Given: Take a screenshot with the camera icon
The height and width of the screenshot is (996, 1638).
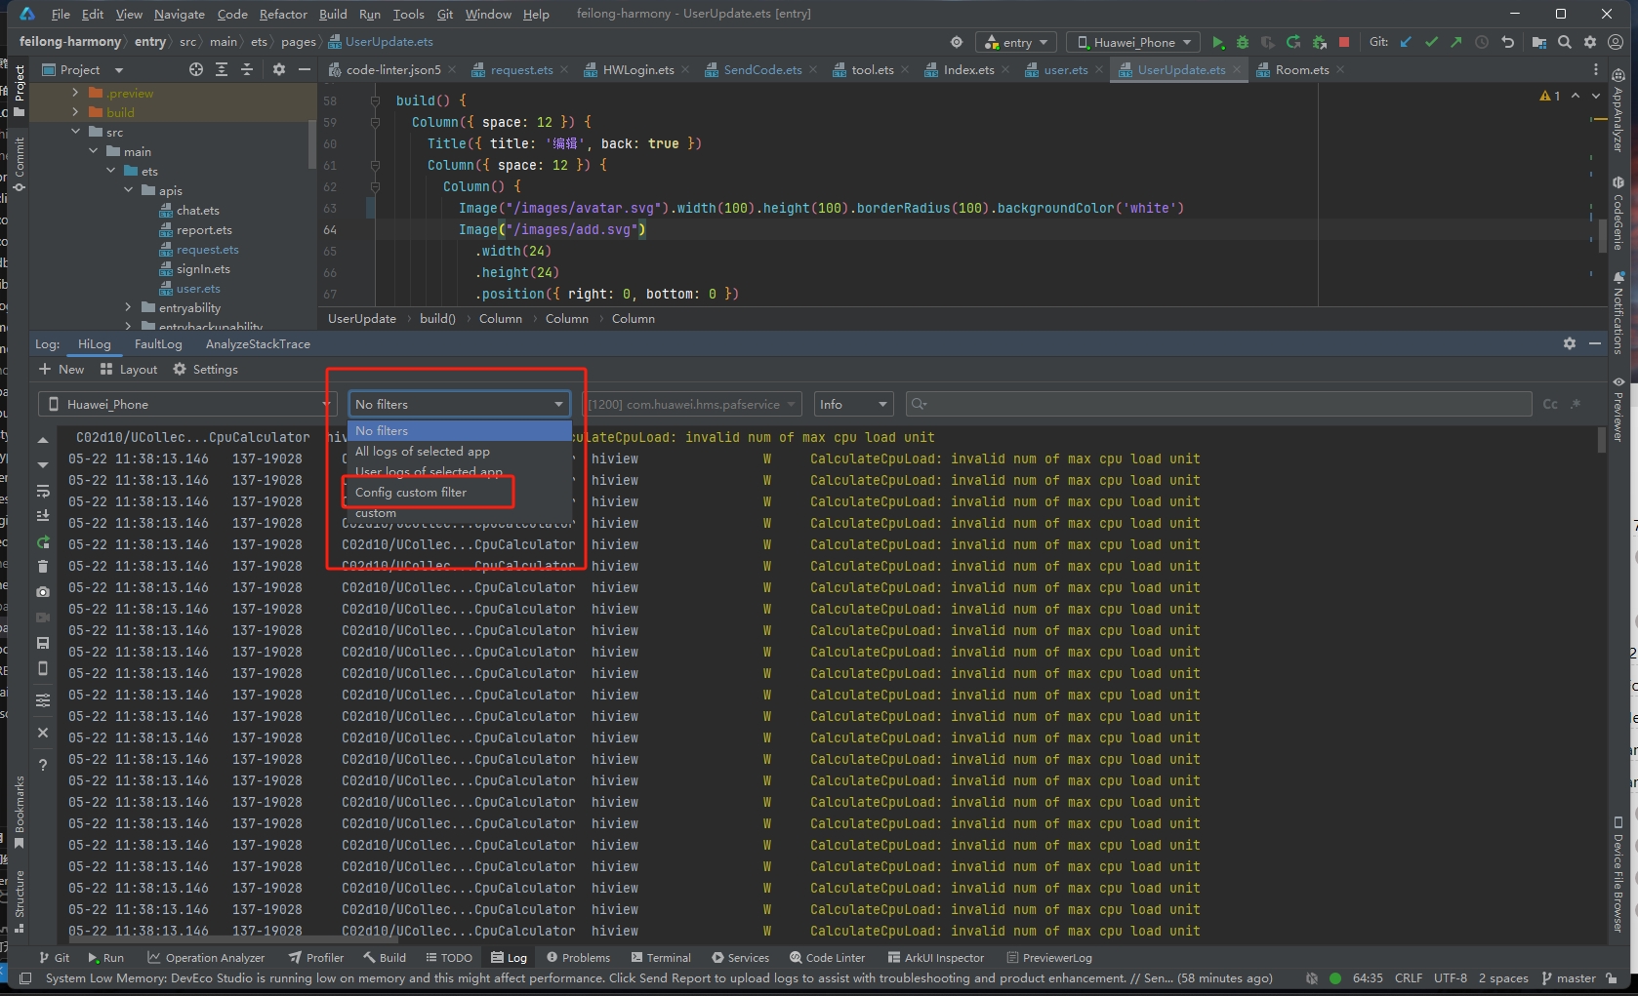Looking at the screenshot, I should [43, 592].
